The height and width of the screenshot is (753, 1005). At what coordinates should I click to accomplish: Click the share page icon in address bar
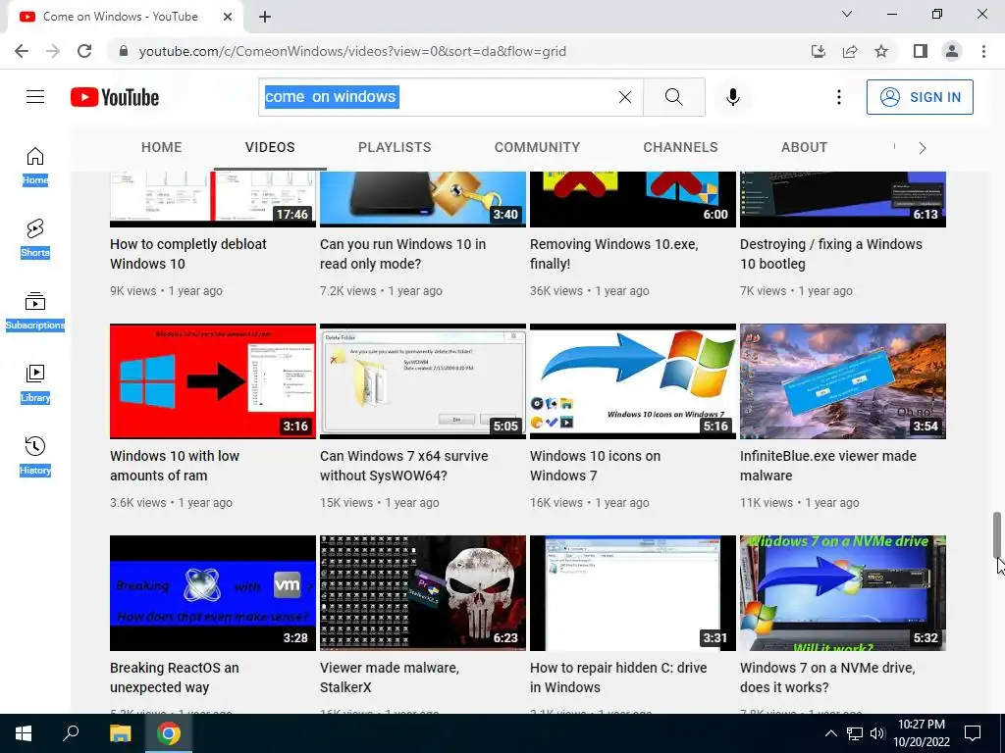click(x=850, y=51)
